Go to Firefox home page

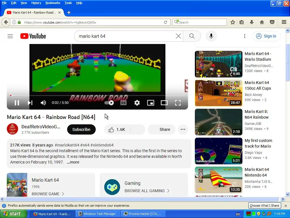(x=262, y=22)
